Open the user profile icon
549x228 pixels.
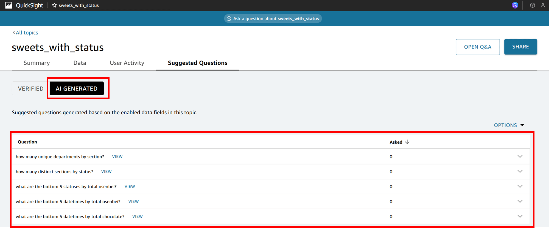pos(543,5)
